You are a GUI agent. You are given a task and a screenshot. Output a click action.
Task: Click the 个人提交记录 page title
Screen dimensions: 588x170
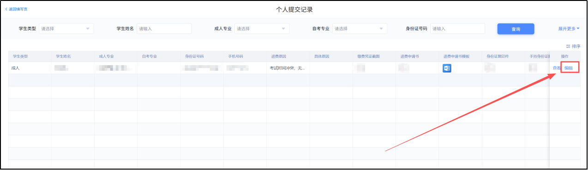pyautogui.click(x=294, y=9)
